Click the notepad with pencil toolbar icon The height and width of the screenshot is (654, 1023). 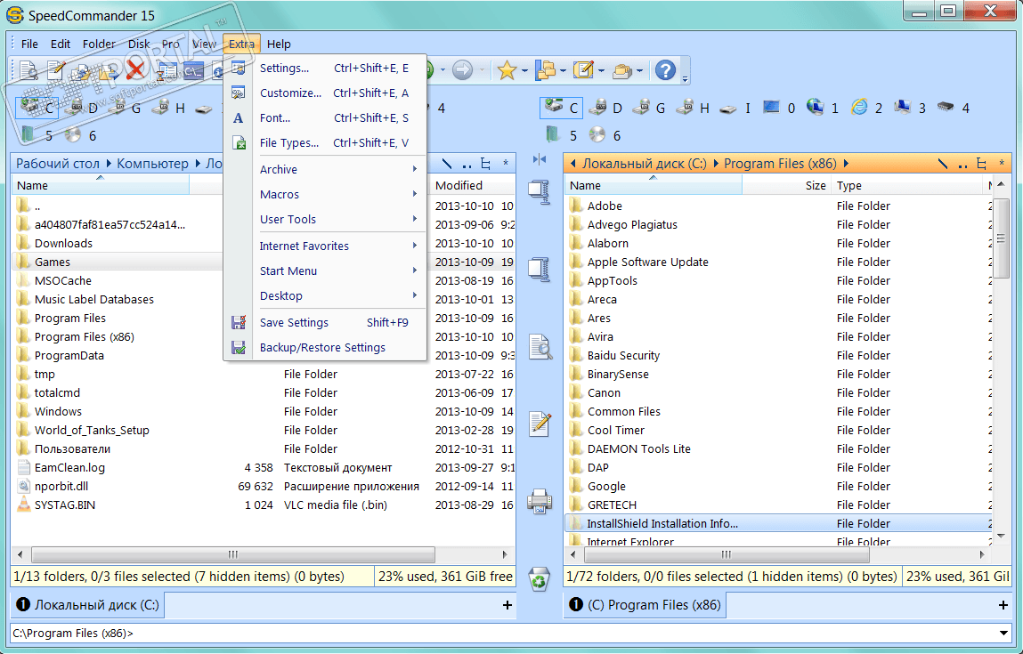pos(582,69)
